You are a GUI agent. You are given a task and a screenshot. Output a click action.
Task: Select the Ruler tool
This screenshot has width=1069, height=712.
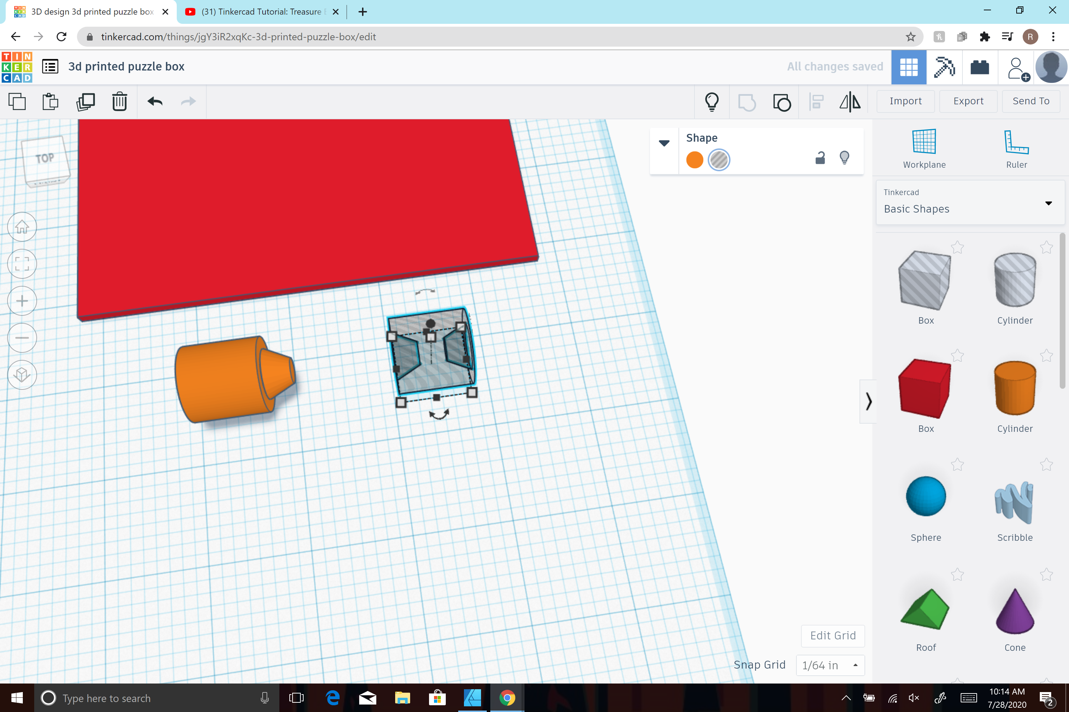tap(1016, 149)
